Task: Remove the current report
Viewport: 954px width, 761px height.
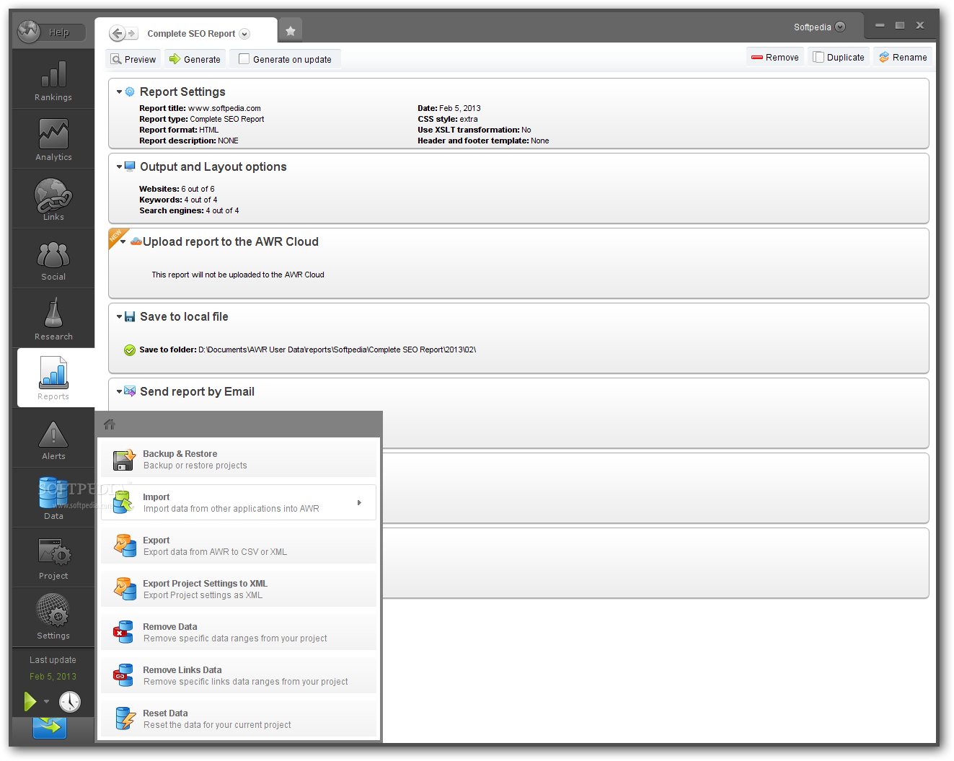Action: click(775, 57)
